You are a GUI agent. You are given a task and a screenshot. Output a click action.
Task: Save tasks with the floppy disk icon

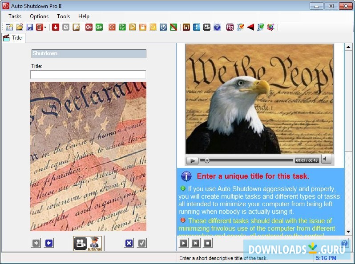30,28
